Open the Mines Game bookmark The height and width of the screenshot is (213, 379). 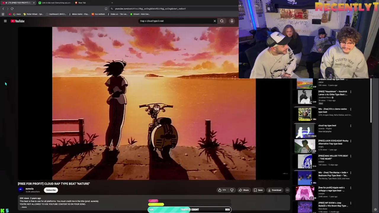[79, 14]
